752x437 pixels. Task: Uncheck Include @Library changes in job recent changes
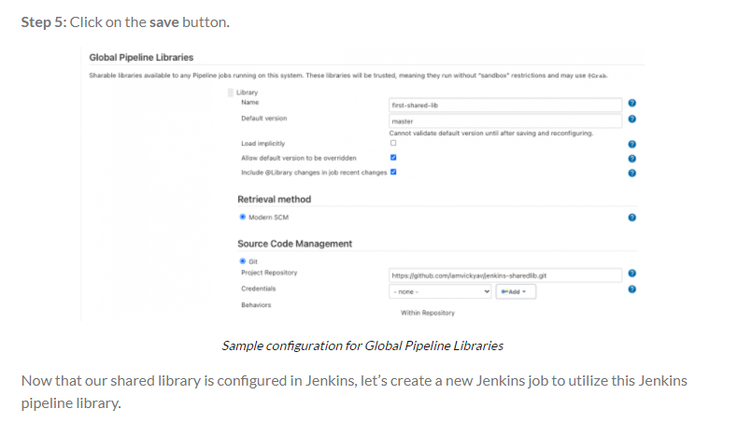point(393,172)
